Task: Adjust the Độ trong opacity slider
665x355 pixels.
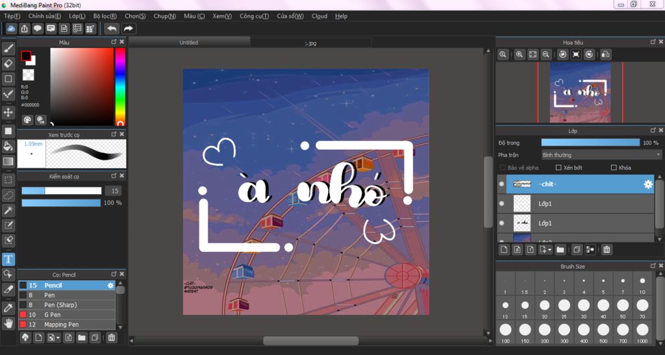Action: [x=590, y=143]
